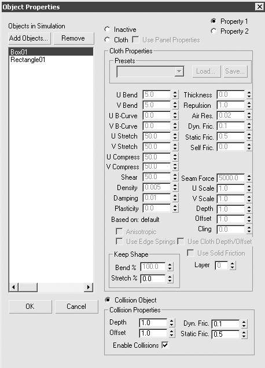Click into the Stretch % input field

[x=153, y=279]
